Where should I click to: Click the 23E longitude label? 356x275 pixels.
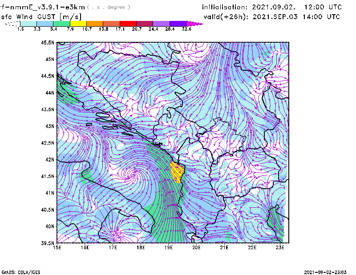coord(280,247)
